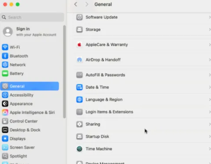The height and width of the screenshot is (164, 211).
Task: Expand Time Machine row chevron
Action: (210, 149)
